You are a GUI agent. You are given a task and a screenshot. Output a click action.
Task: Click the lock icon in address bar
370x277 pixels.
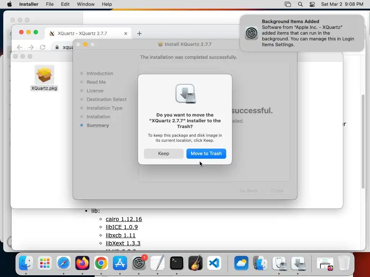57,47
